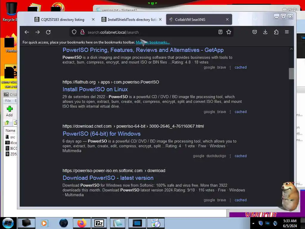
Task: Click the hamster mascot over Firefox
Action: (x=290, y=196)
